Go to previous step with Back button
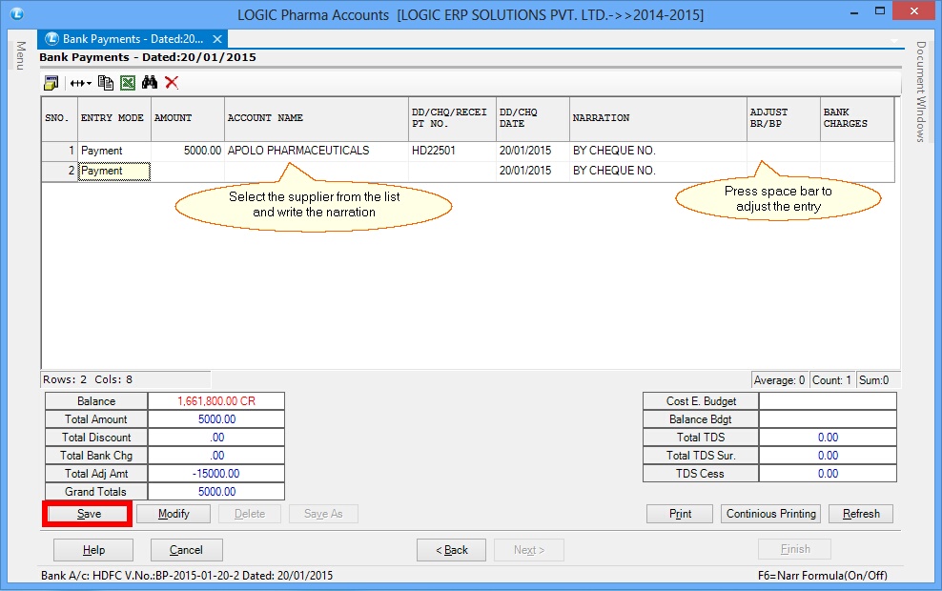 tap(451, 550)
